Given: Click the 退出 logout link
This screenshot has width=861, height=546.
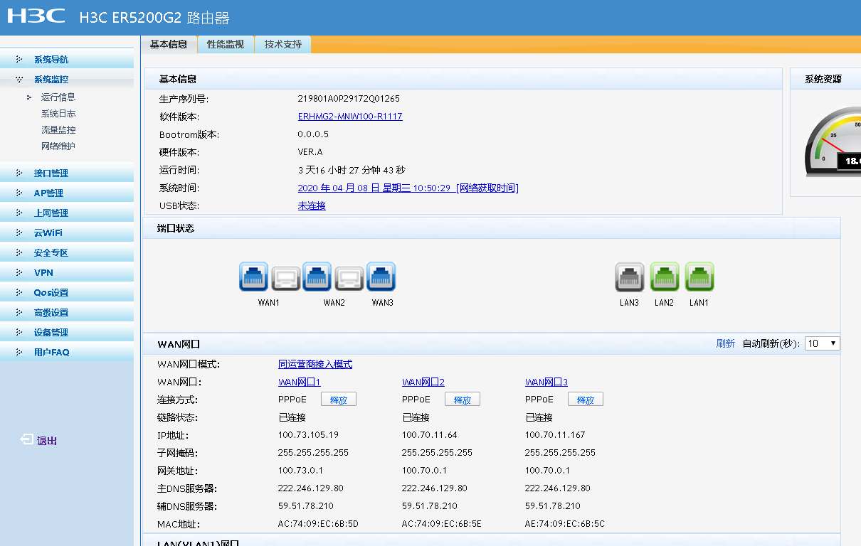Looking at the screenshot, I should click(47, 441).
